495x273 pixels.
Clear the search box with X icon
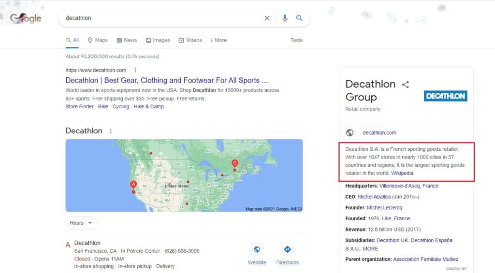(x=267, y=18)
